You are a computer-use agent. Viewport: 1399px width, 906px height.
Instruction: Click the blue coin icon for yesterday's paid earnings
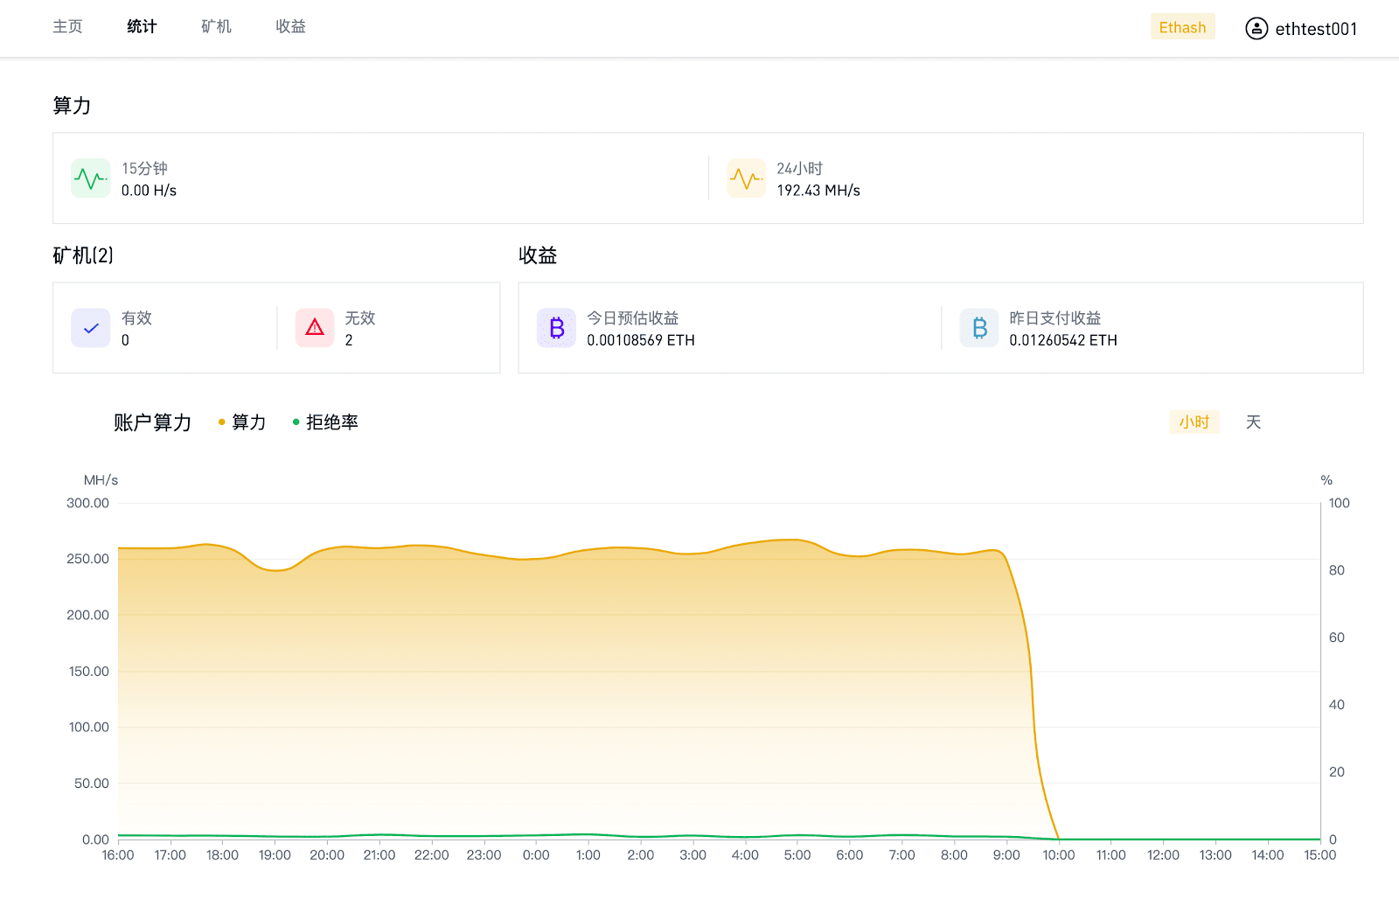979,328
